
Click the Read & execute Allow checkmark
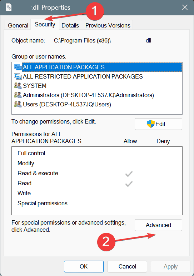[x=129, y=174]
